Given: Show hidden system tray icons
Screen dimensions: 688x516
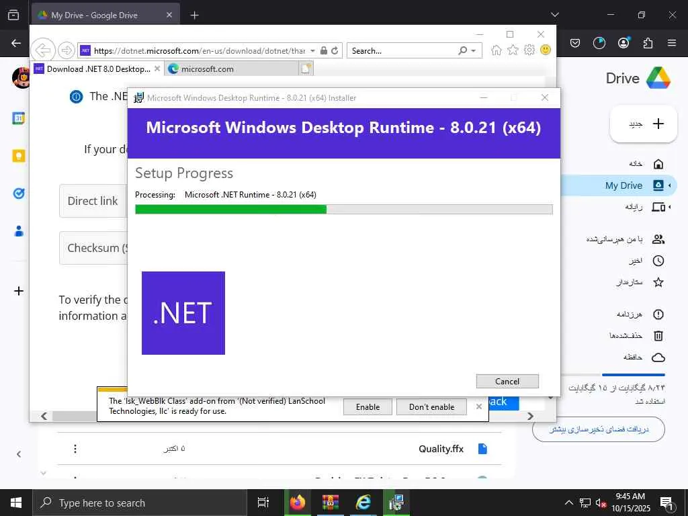Looking at the screenshot, I should (568, 503).
